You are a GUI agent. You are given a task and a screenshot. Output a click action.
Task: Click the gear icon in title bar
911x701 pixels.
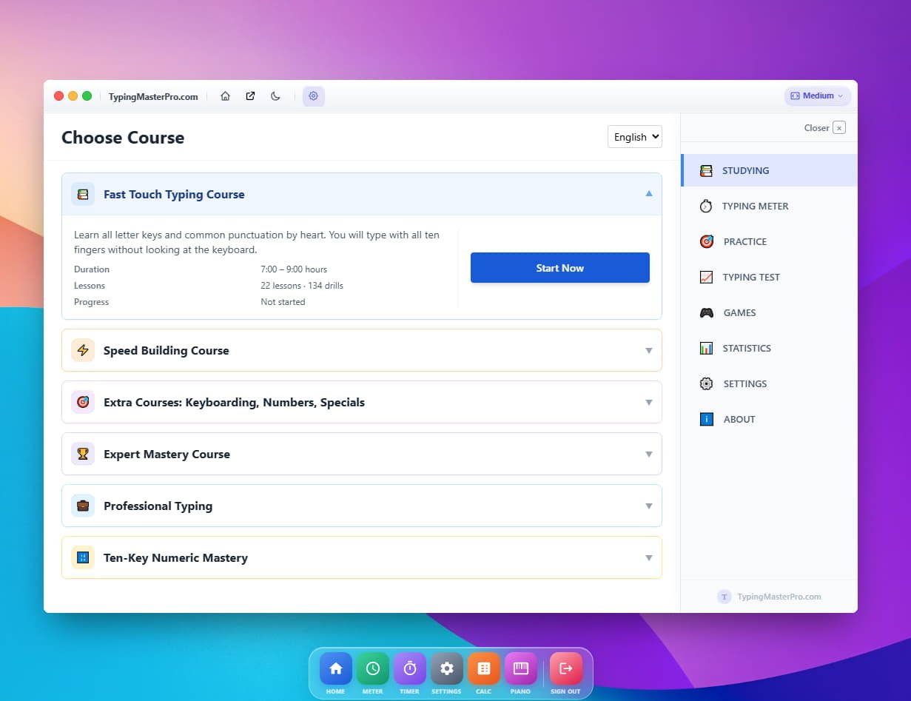click(x=313, y=96)
